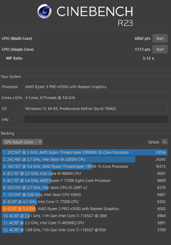Screen dimensions: 171x245
Task: Click the MP Ratio 5.12 x value
Action: tap(148, 58)
